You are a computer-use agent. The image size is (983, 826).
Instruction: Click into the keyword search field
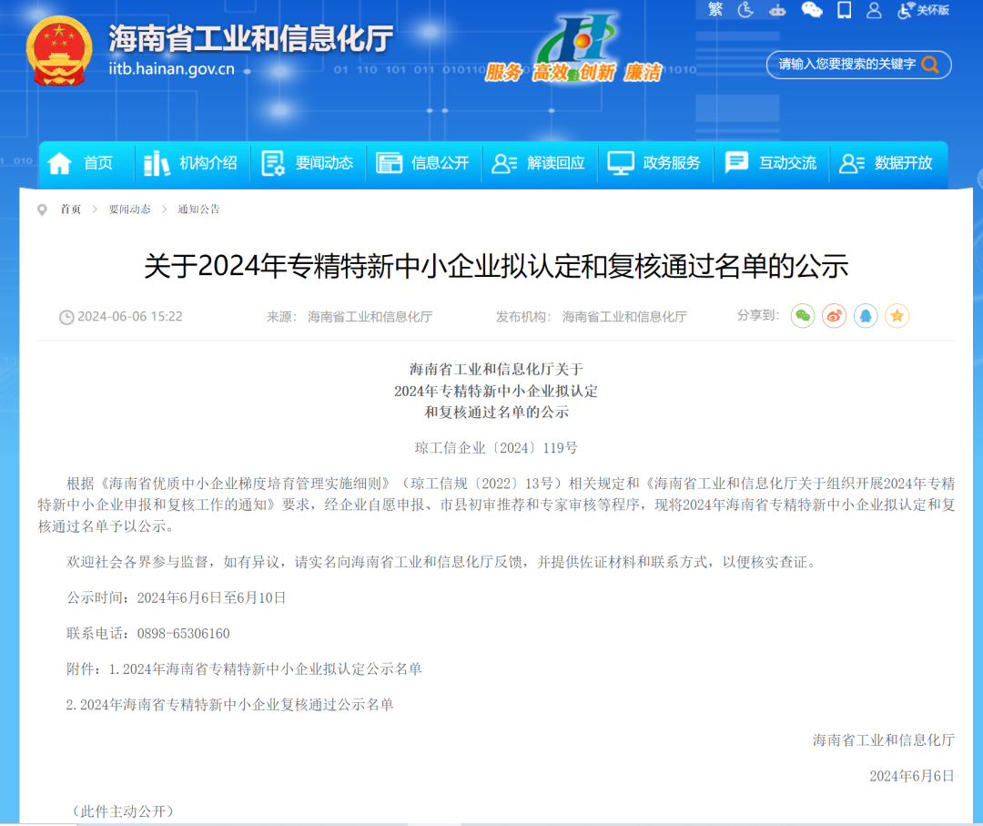click(846, 65)
